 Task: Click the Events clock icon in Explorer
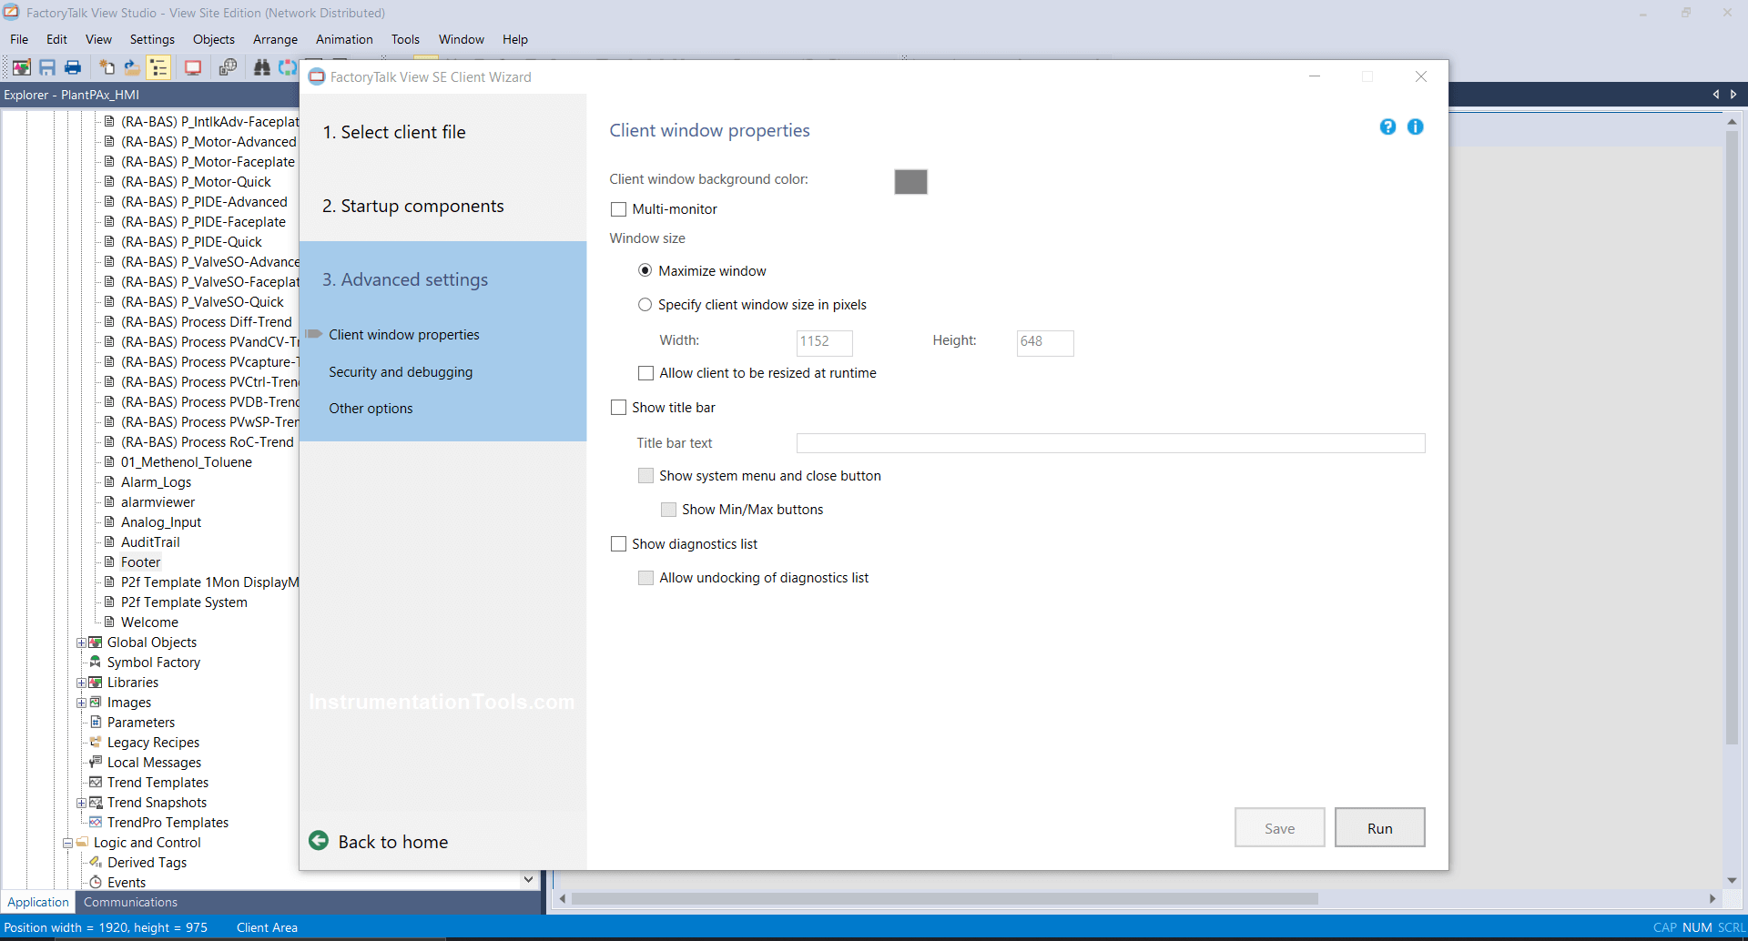coord(95,882)
